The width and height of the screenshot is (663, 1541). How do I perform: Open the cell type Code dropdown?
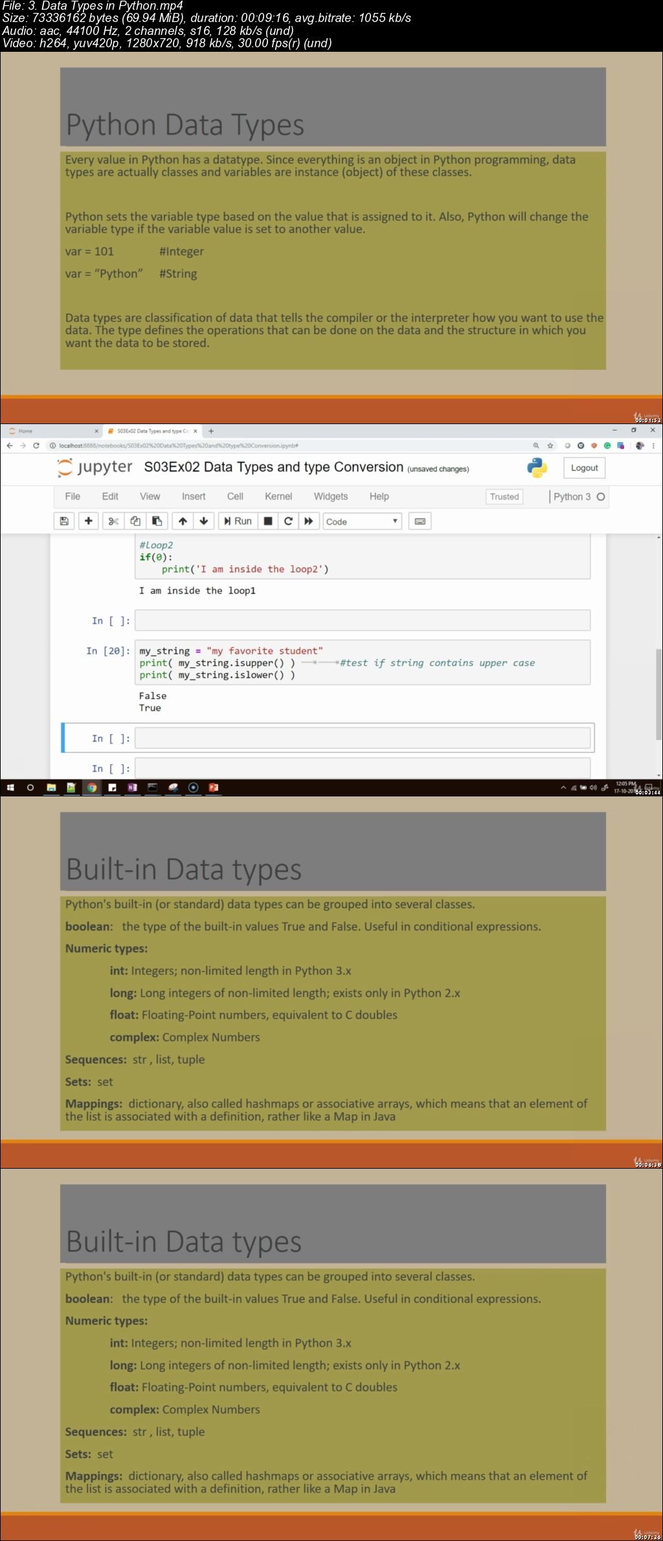[x=362, y=521]
